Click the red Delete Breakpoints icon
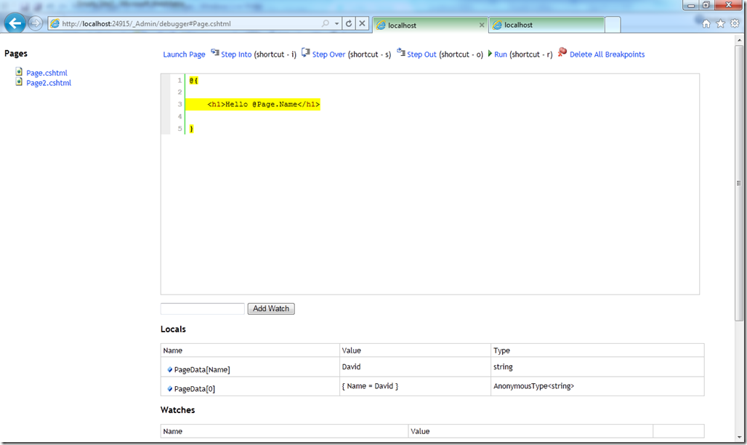This screenshot has width=747, height=445. (562, 52)
